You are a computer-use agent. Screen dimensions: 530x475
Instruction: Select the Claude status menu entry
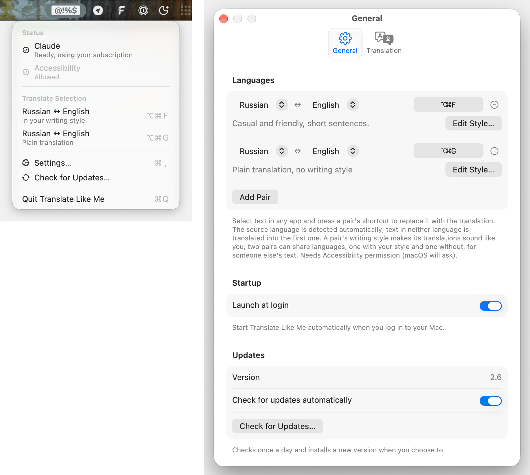(96, 50)
